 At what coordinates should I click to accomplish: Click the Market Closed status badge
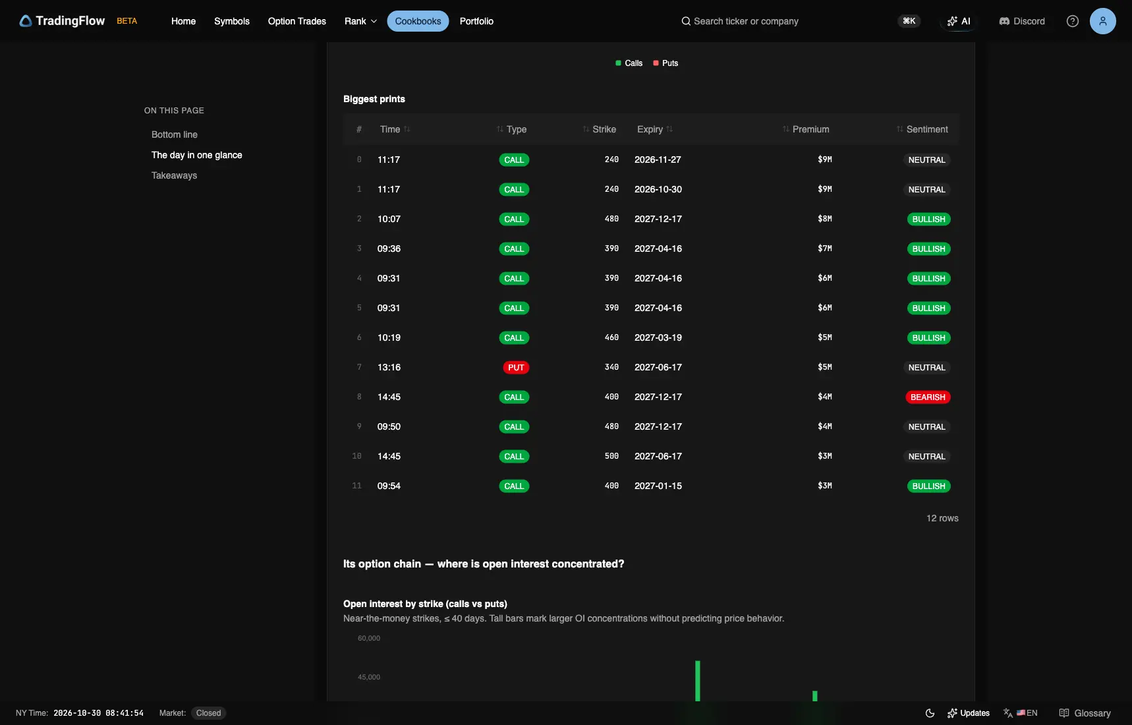(208, 713)
